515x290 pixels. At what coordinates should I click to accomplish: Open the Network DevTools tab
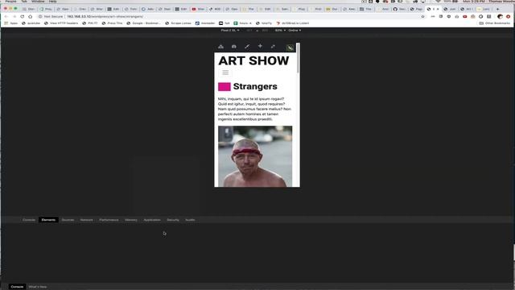(x=87, y=220)
